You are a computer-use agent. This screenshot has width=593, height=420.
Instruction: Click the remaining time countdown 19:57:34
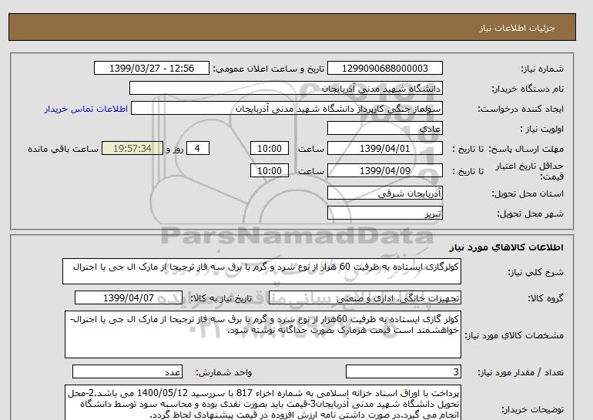click(x=132, y=148)
